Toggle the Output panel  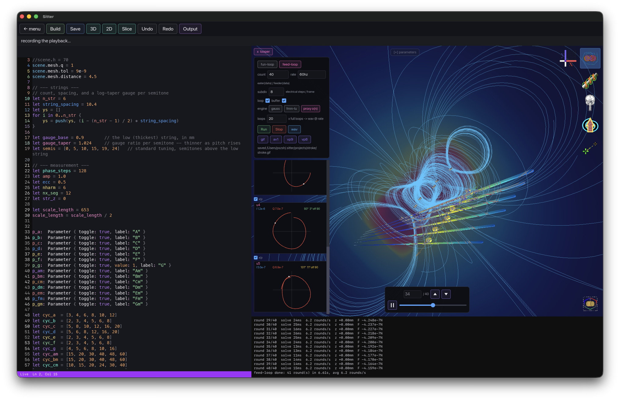click(x=190, y=29)
